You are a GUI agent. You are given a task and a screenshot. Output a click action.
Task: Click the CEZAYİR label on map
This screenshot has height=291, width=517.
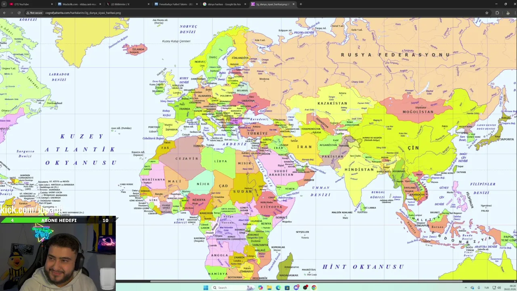tap(187, 158)
